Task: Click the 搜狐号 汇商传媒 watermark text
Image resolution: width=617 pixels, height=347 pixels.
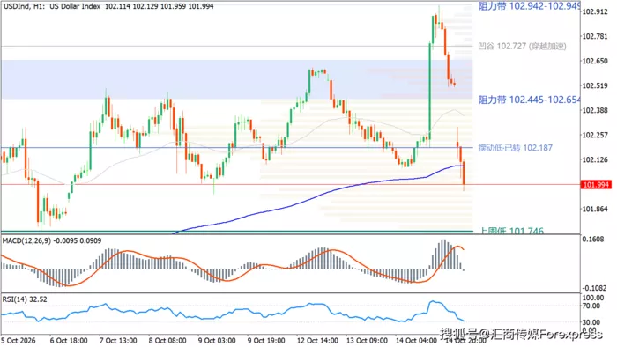Action: pos(521,335)
